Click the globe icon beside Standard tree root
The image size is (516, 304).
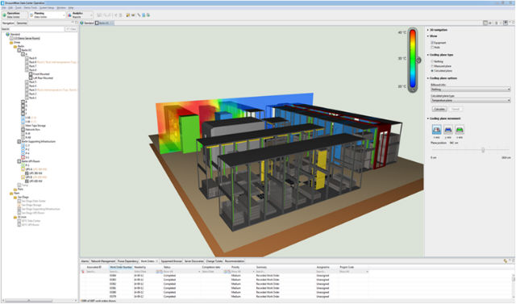7,34
